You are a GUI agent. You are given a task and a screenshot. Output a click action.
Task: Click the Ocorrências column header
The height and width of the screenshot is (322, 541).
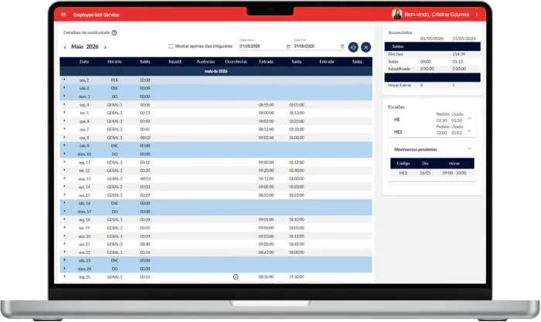(236, 62)
